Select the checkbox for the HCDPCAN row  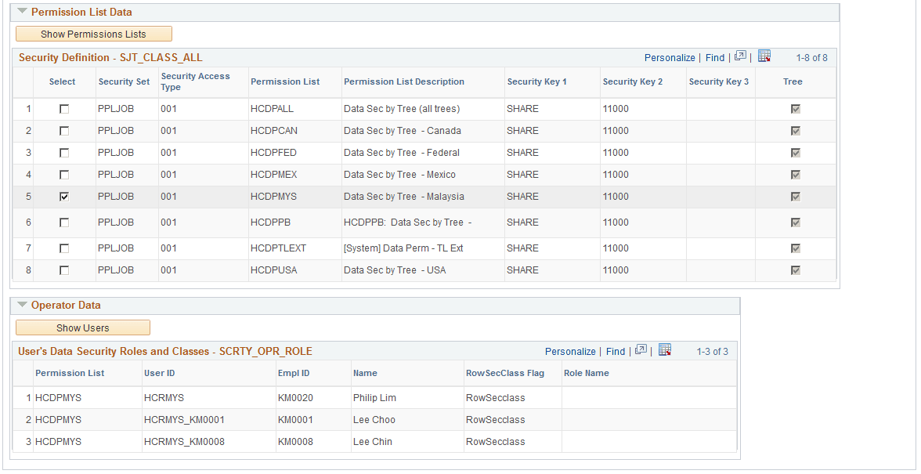(65, 130)
